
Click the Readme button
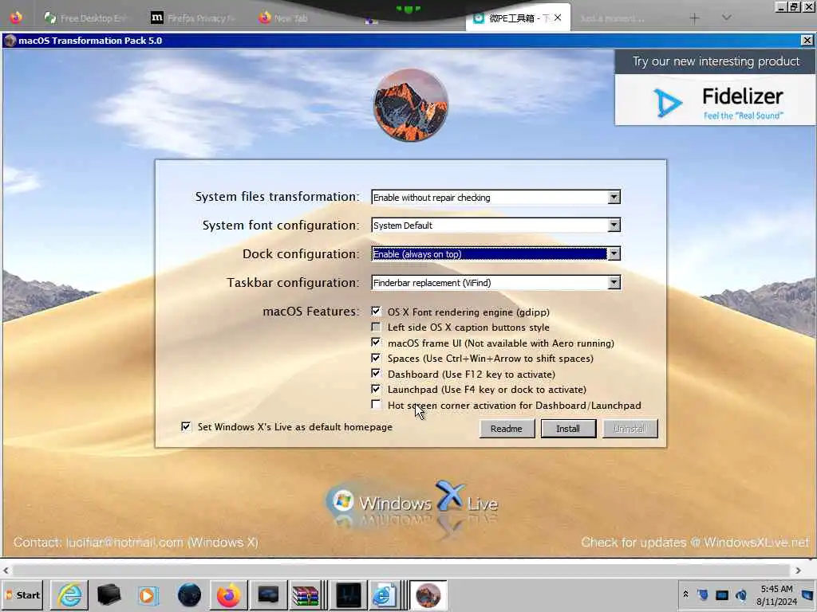pos(507,429)
